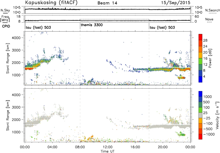
Task: Click the Nave legend label
Action: pyautogui.click(x=209, y=19)
